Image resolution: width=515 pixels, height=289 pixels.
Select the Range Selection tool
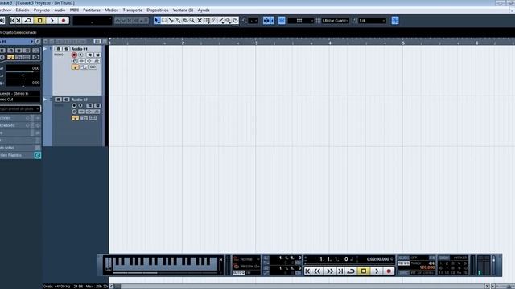(164, 21)
